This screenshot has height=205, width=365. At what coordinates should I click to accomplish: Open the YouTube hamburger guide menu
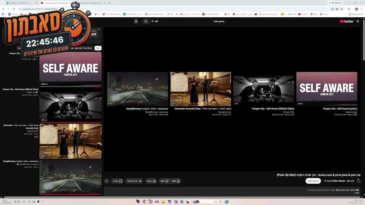tap(358, 21)
